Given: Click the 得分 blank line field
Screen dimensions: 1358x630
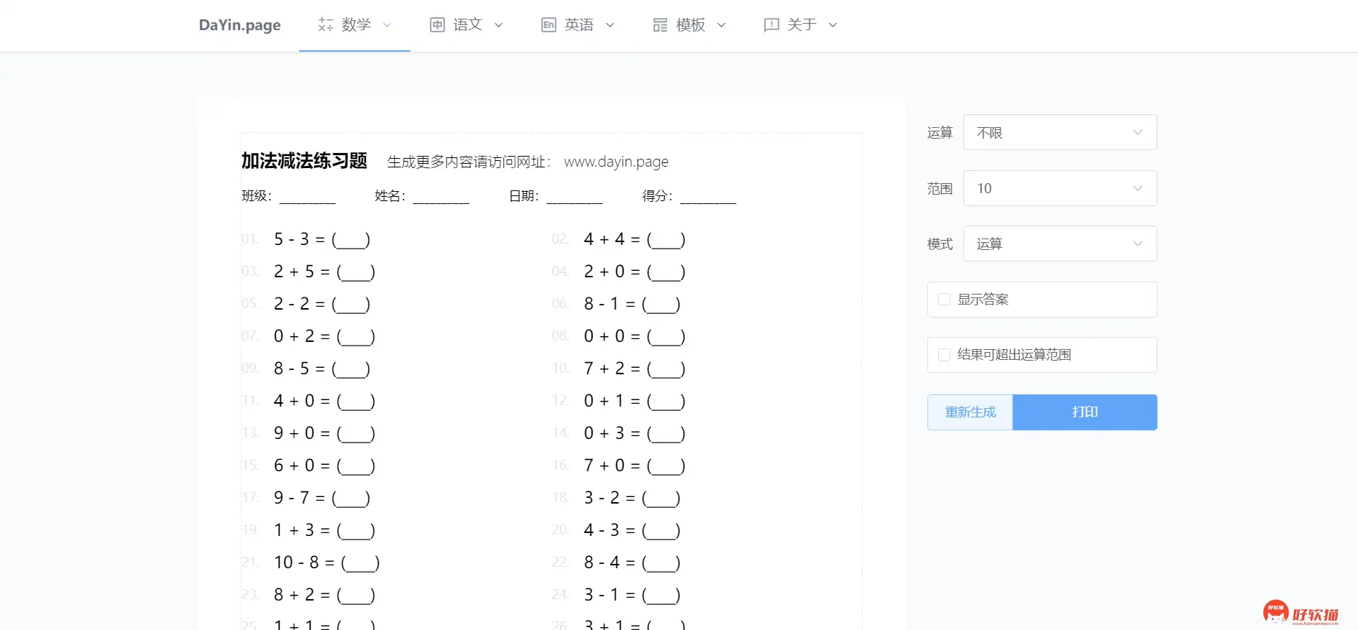Looking at the screenshot, I should click(x=708, y=197).
